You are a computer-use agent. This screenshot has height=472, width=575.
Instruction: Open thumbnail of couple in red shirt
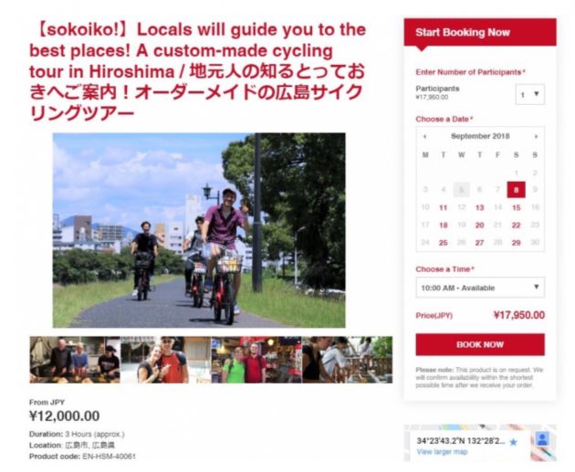pos(166,360)
